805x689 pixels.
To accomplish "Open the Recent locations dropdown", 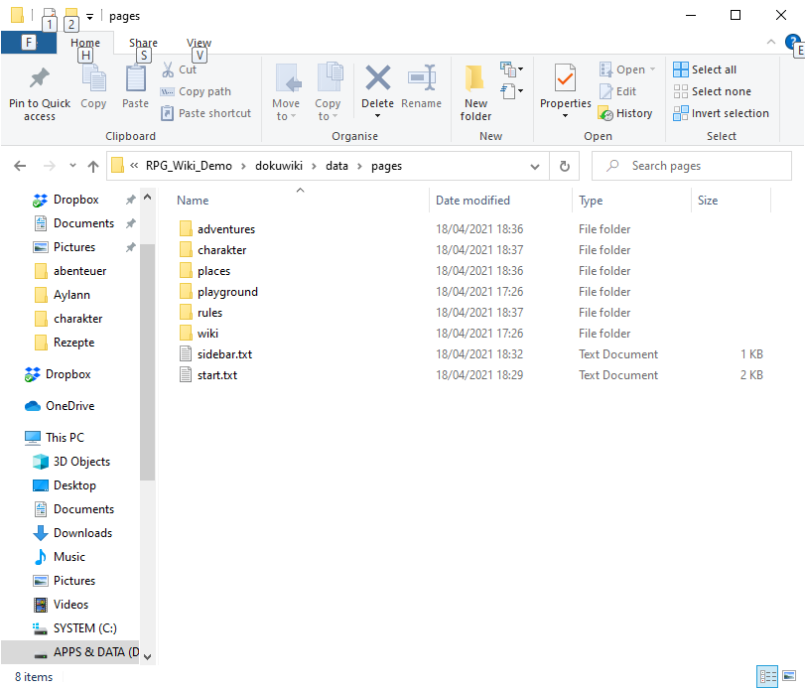I will tap(72, 166).
